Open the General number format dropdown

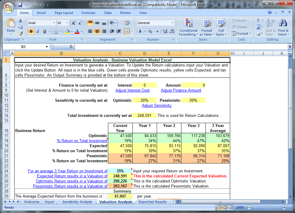click(x=172, y=23)
